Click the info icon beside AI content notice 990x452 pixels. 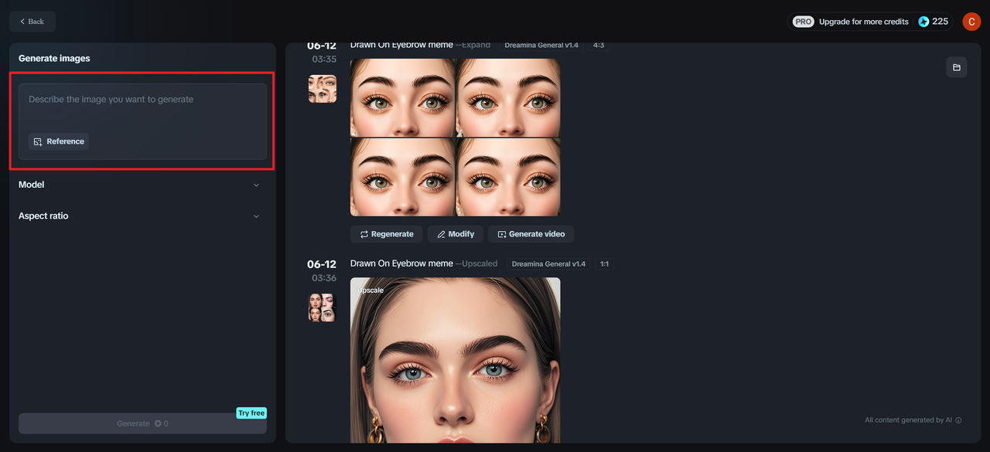click(958, 420)
